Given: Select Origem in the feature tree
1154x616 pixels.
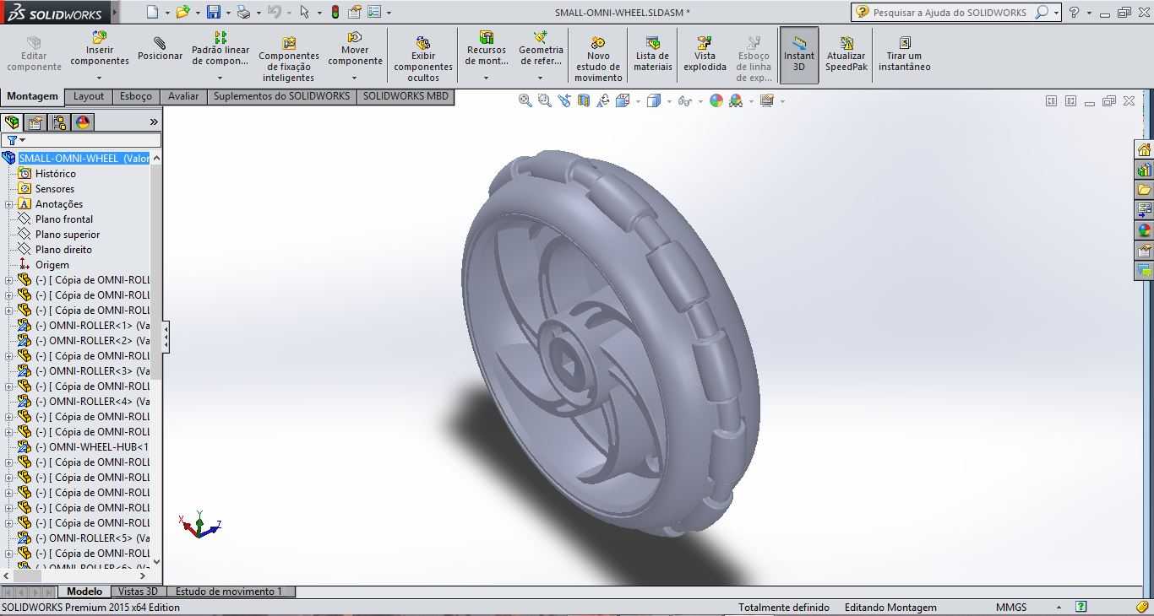Looking at the screenshot, I should coord(52,265).
